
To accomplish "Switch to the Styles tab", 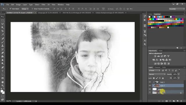I will (x=160, y=51).
